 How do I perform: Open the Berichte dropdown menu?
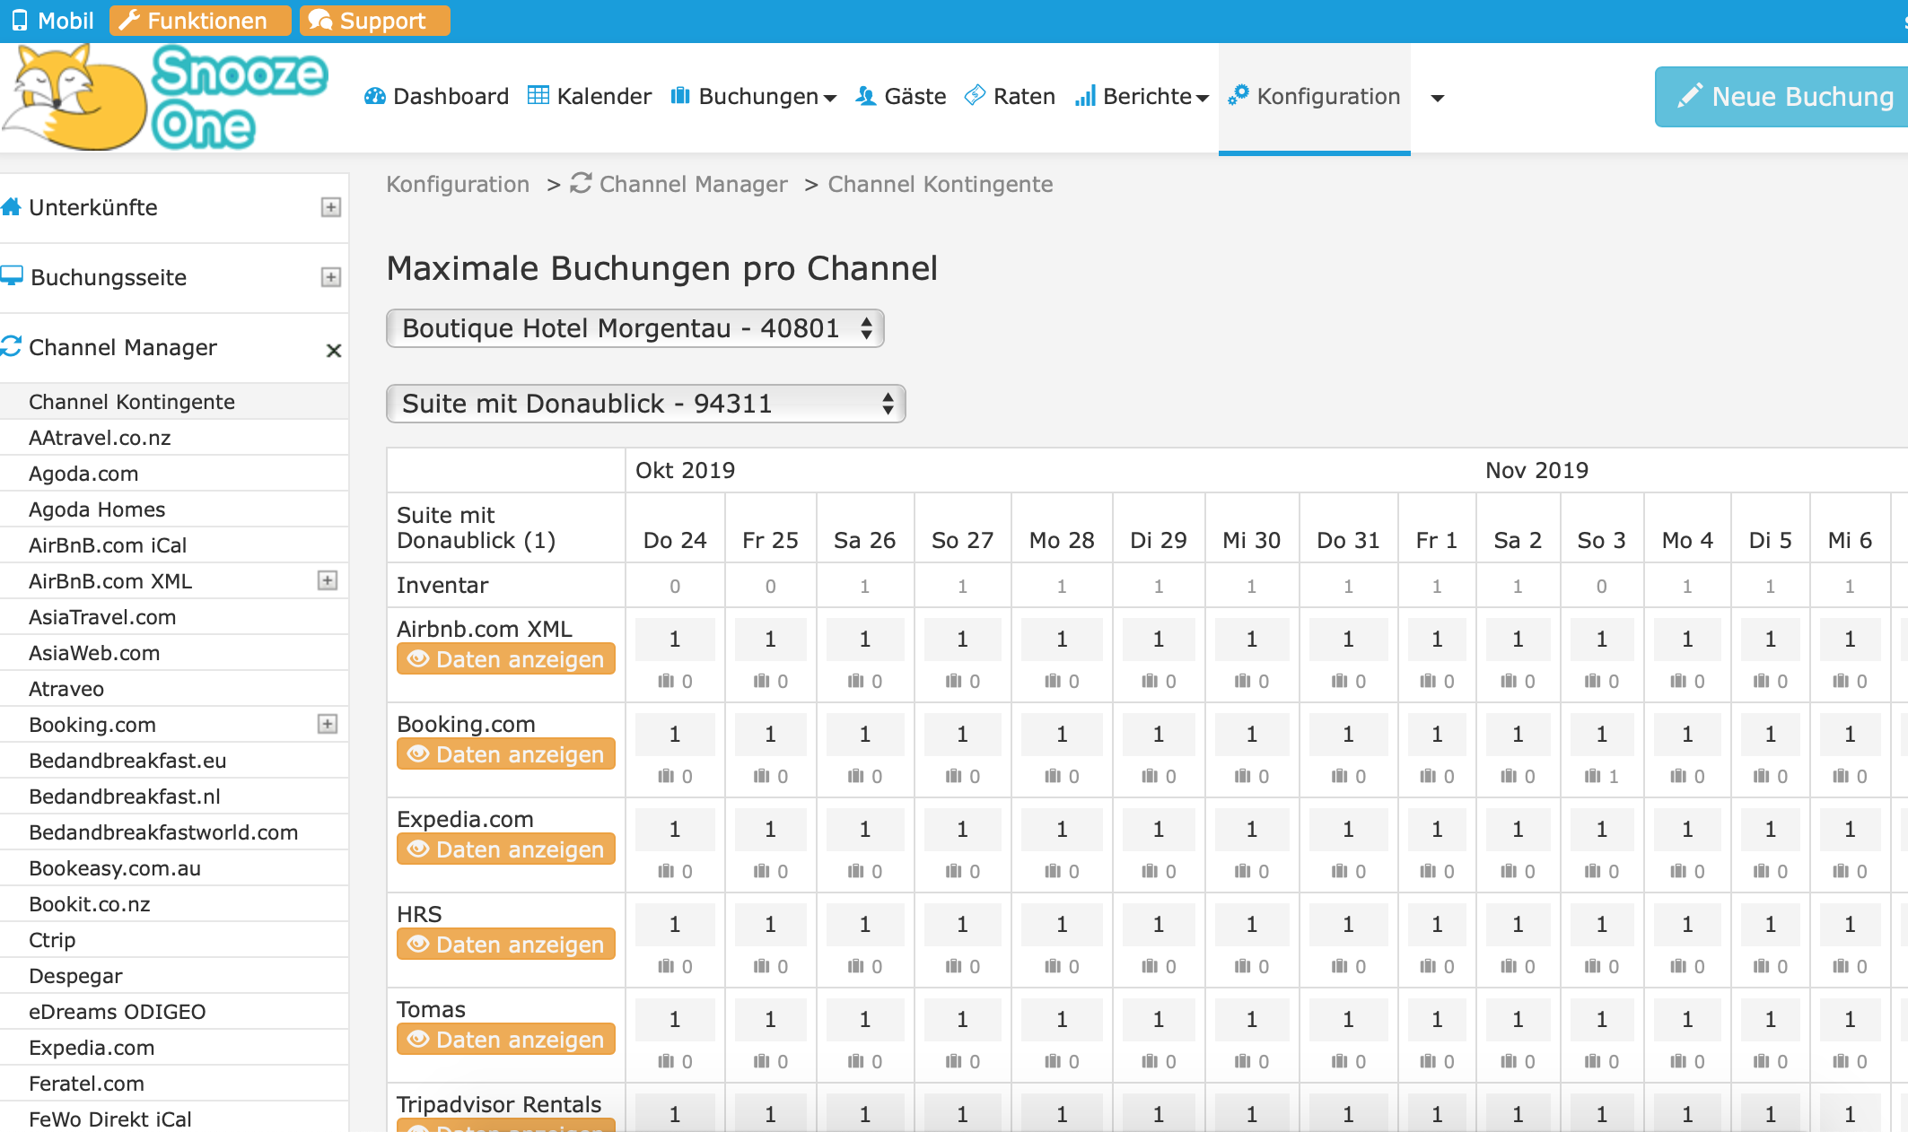click(x=1142, y=96)
